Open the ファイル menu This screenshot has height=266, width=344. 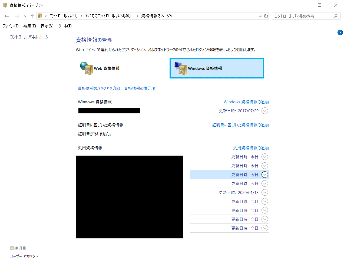point(11,26)
